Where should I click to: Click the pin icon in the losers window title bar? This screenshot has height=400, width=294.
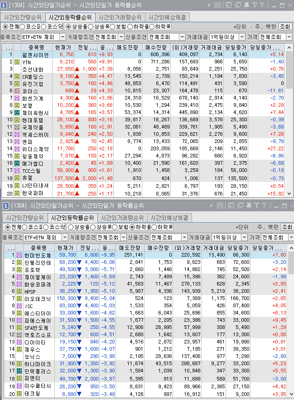tap(249, 205)
